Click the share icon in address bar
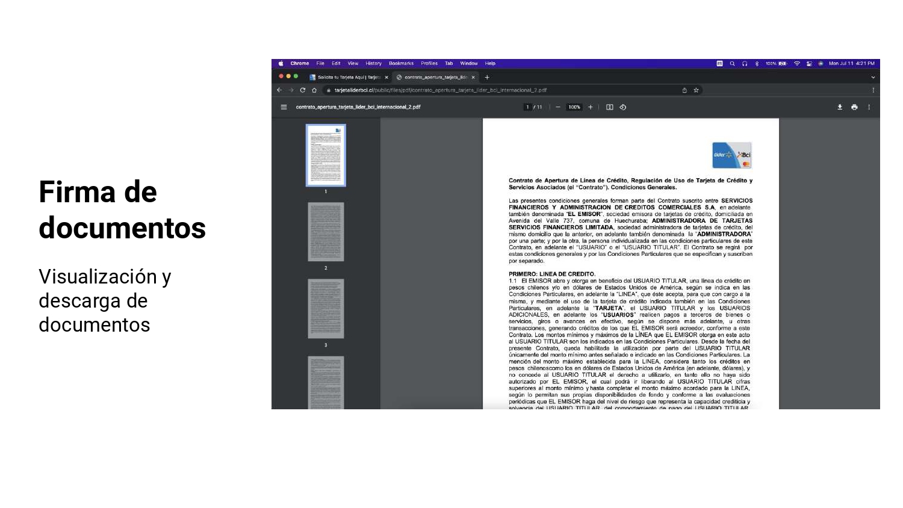The width and height of the screenshot is (903, 508). [684, 90]
